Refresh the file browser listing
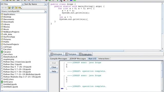164x92 pixels. click(x=13, y=8)
